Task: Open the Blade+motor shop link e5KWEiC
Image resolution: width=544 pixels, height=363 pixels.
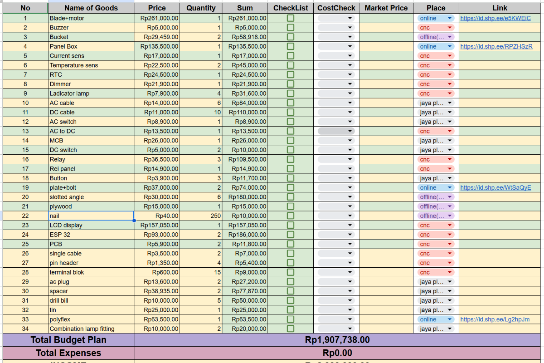Action: (x=495, y=18)
